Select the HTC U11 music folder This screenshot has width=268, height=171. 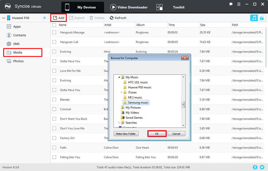pos(138,82)
